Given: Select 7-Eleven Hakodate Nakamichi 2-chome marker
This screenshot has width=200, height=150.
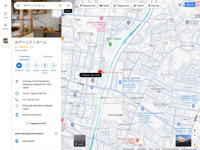Looking at the screenshot, I should point(120,82).
